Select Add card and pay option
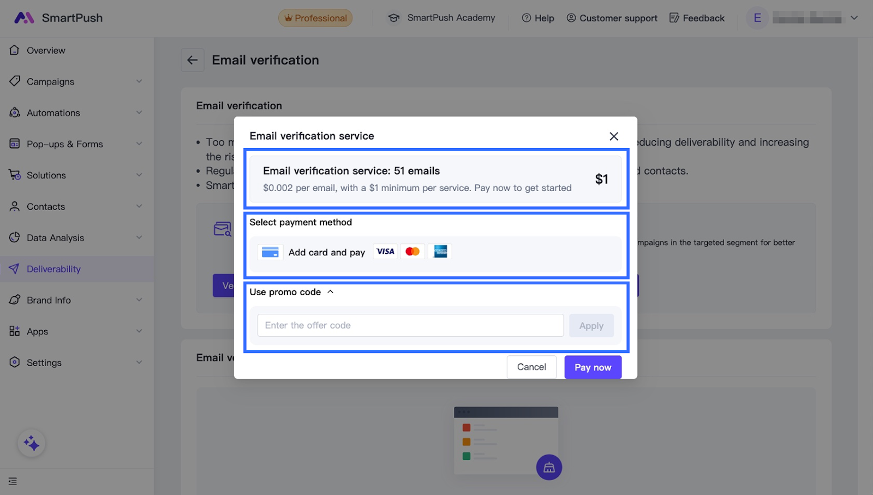873x495 pixels. pyautogui.click(x=326, y=252)
